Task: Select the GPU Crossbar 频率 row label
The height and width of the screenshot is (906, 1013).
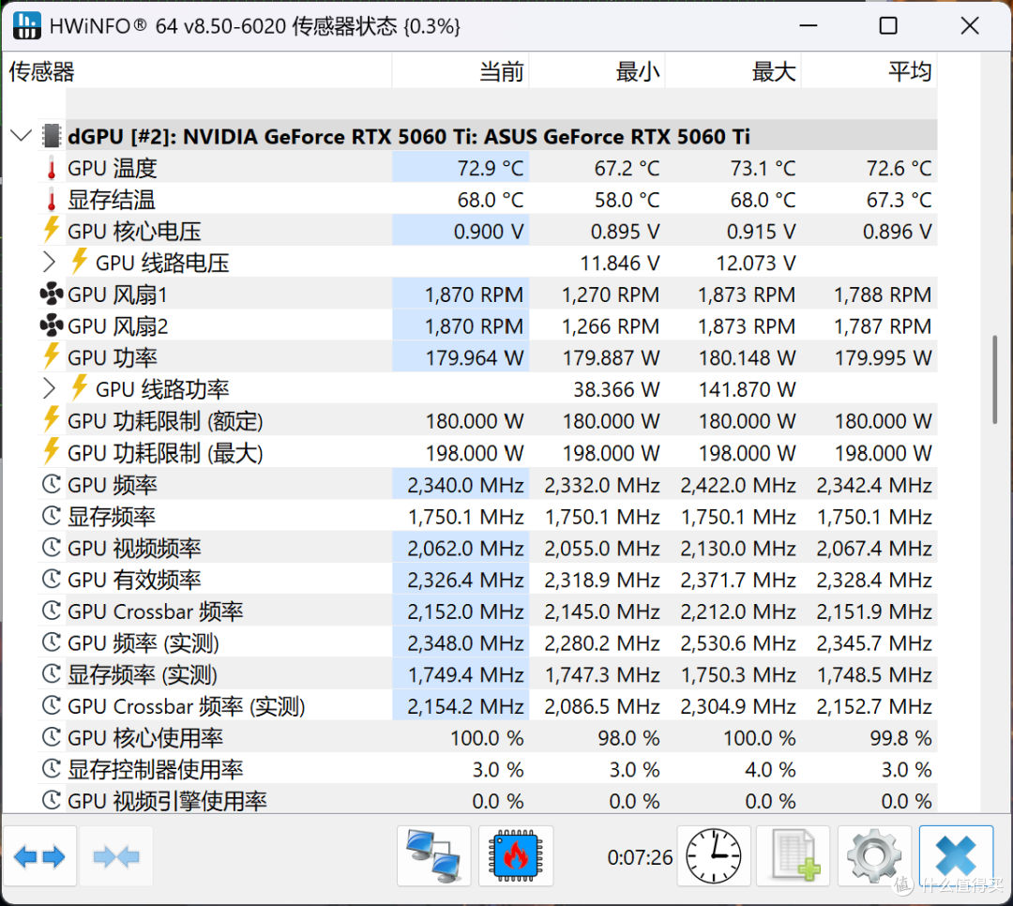Action: (x=156, y=612)
